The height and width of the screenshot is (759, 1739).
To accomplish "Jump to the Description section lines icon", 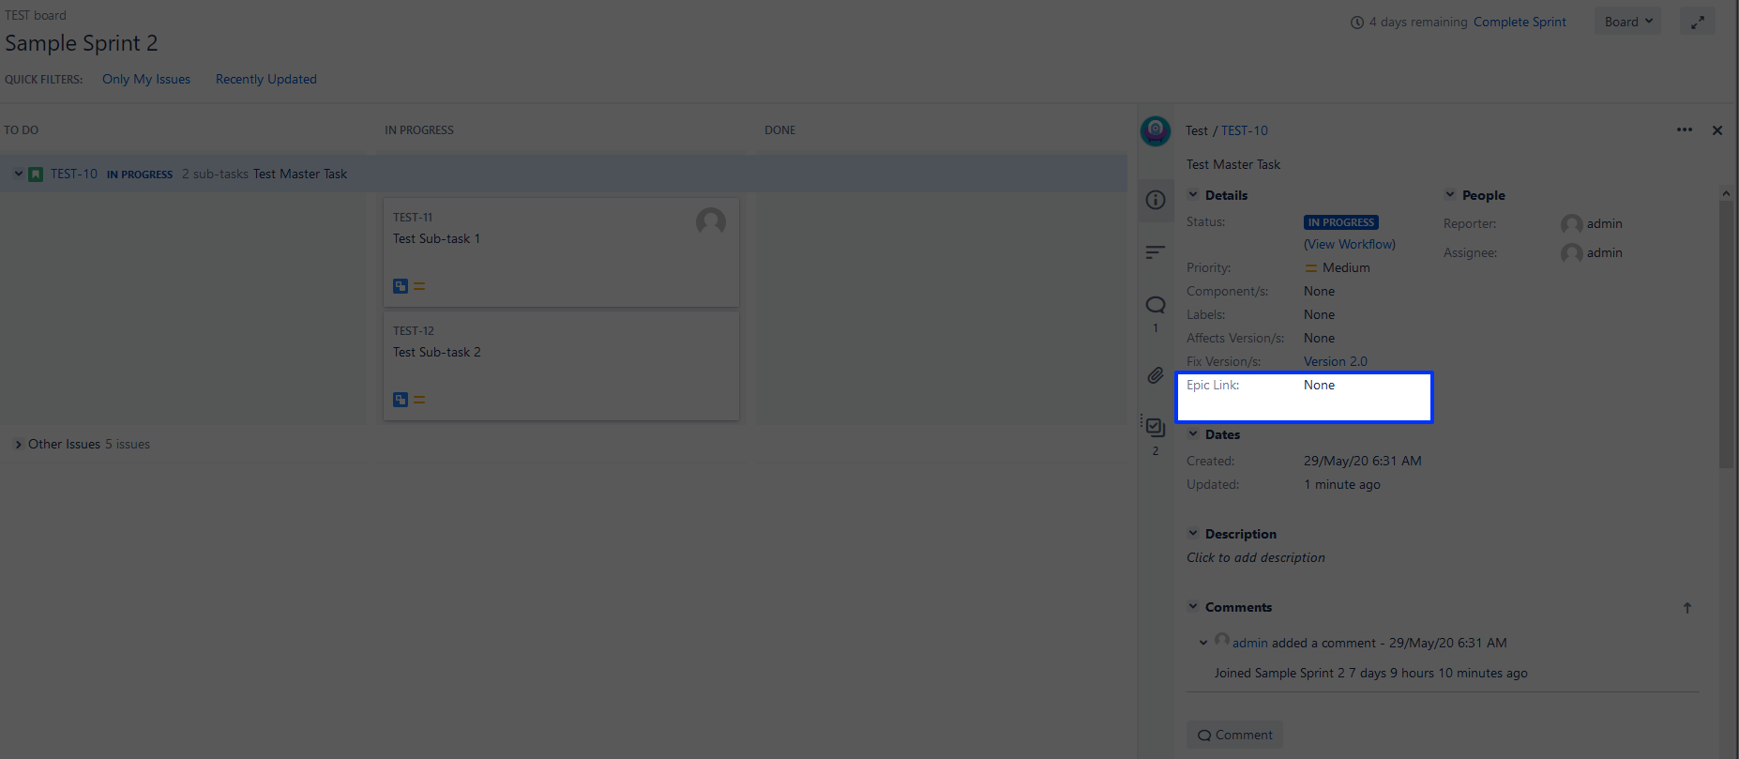I will pos(1156,252).
